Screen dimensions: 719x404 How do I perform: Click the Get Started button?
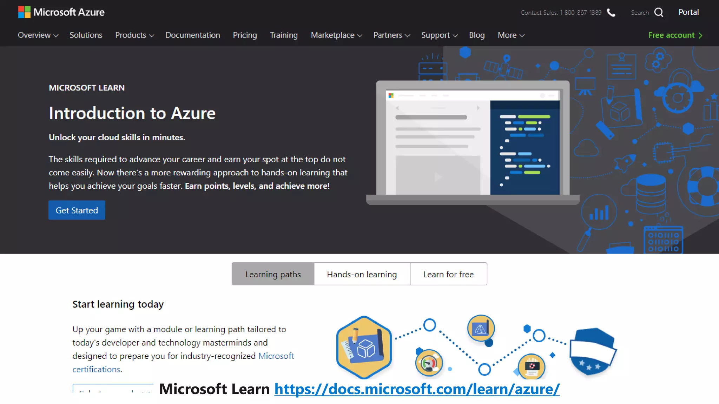[x=77, y=210]
